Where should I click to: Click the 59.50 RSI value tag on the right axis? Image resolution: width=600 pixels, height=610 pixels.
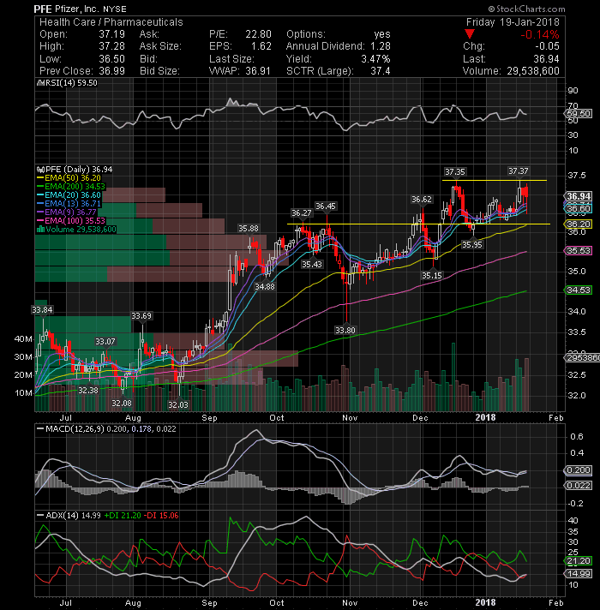tap(579, 114)
